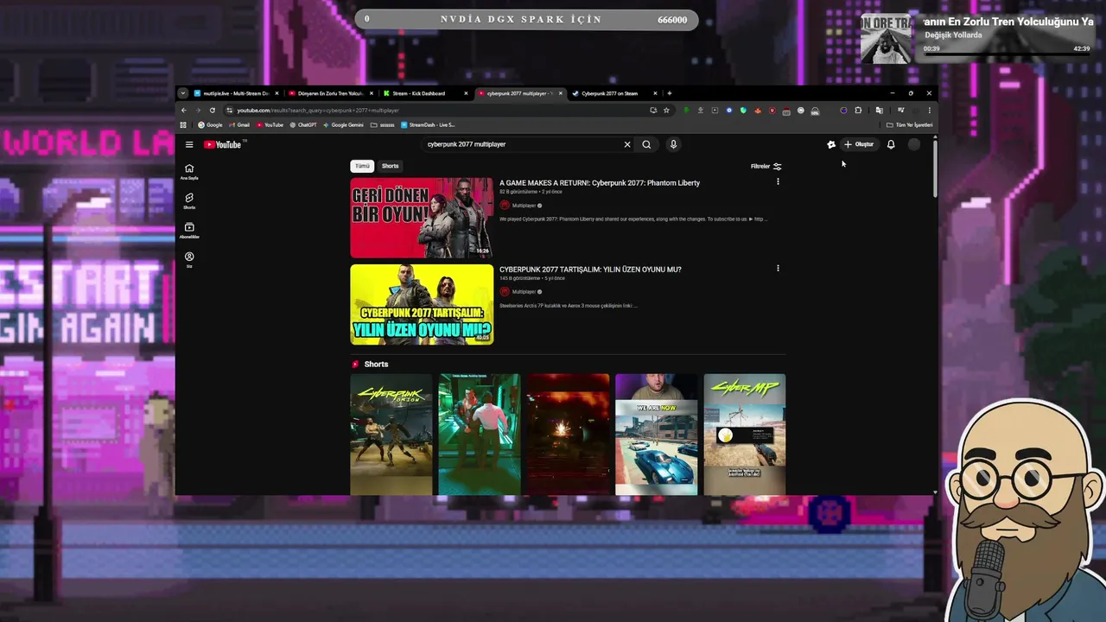This screenshot has height=622, width=1106.
Task: Open YILIN ÜZEN OYUNU MU thumbnail
Action: (x=422, y=304)
